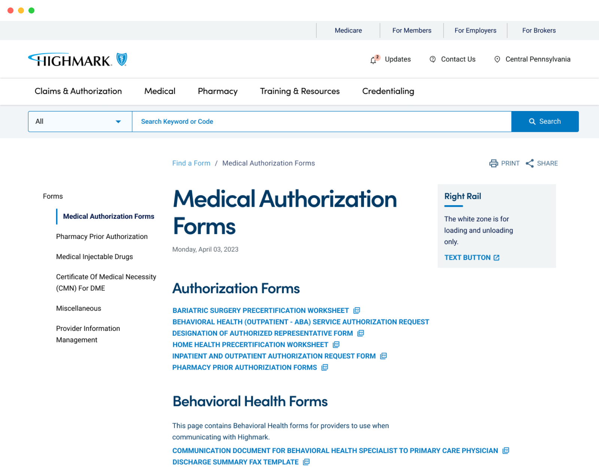The height and width of the screenshot is (468, 599).
Task: Click the Find a Form breadcrumb link
Action: click(191, 163)
